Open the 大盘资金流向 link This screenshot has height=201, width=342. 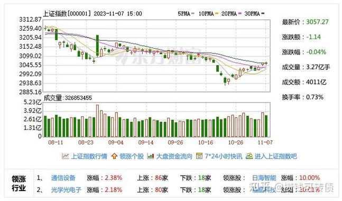point(174,156)
